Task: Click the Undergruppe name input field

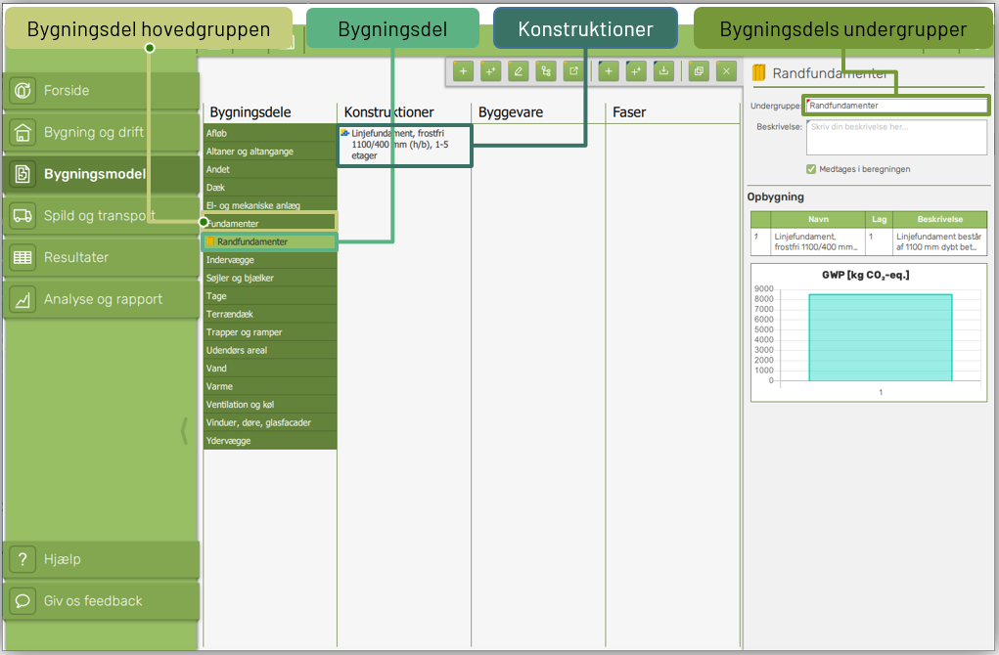Action: point(896,105)
